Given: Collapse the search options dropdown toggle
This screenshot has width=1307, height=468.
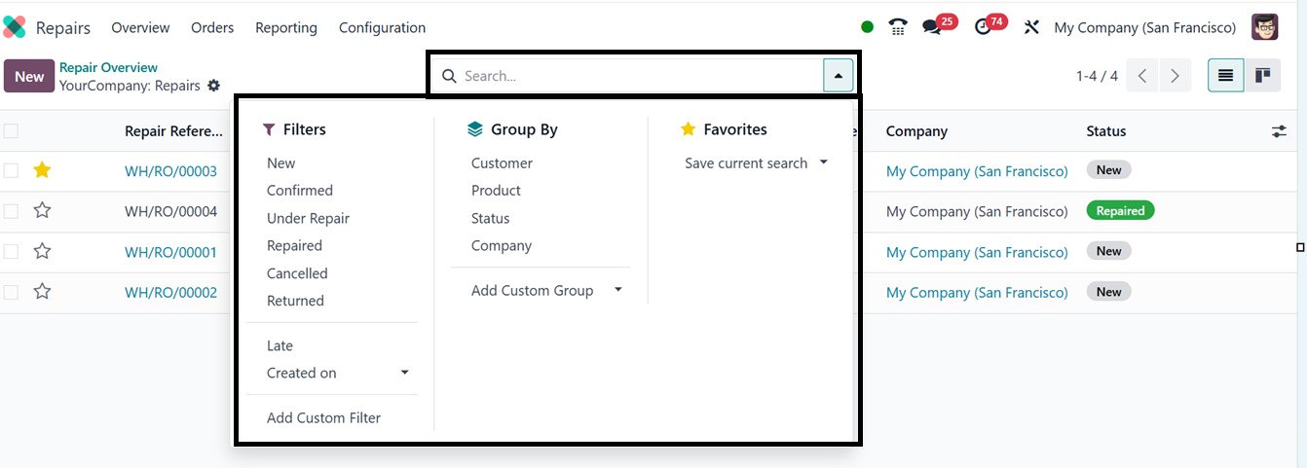Looking at the screenshot, I should tap(839, 76).
